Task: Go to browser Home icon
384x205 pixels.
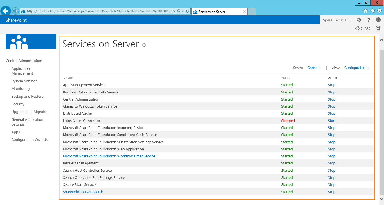Action: pos(366,11)
